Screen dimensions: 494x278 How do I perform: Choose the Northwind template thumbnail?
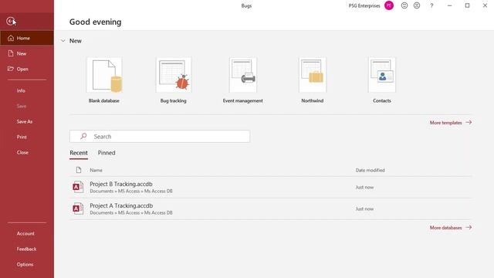coord(313,75)
